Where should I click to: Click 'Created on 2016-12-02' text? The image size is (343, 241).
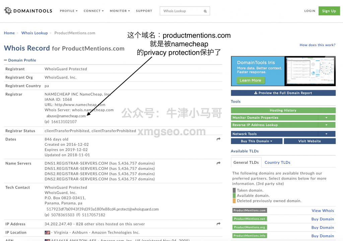pyautogui.click(x=67, y=144)
